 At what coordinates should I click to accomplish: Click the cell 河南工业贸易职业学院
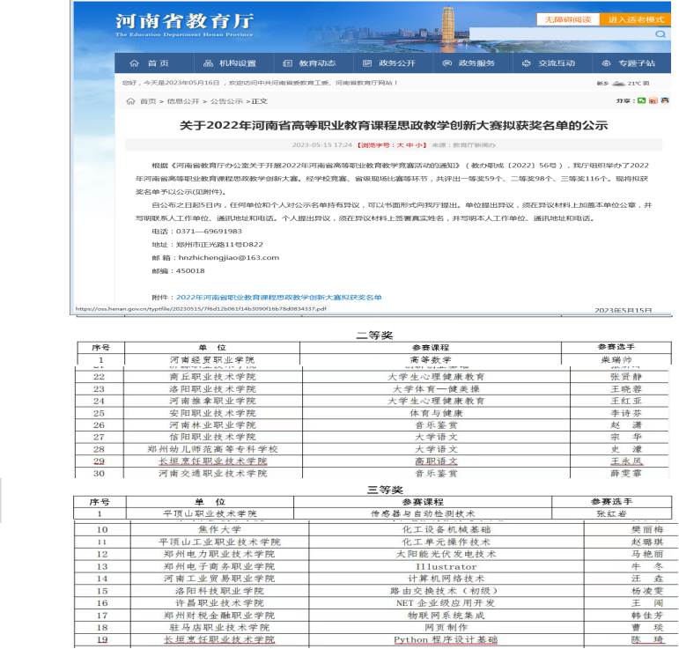tap(219, 579)
